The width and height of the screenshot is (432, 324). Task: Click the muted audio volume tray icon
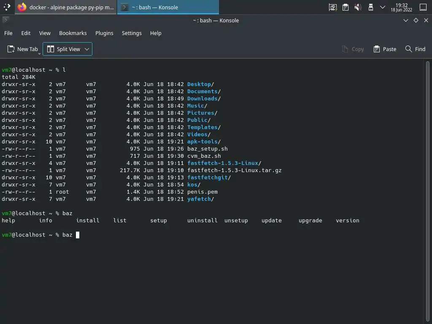[358, 7]
